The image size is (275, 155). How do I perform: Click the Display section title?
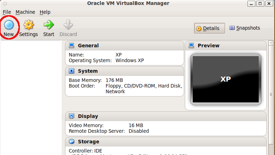click(88, 116)
